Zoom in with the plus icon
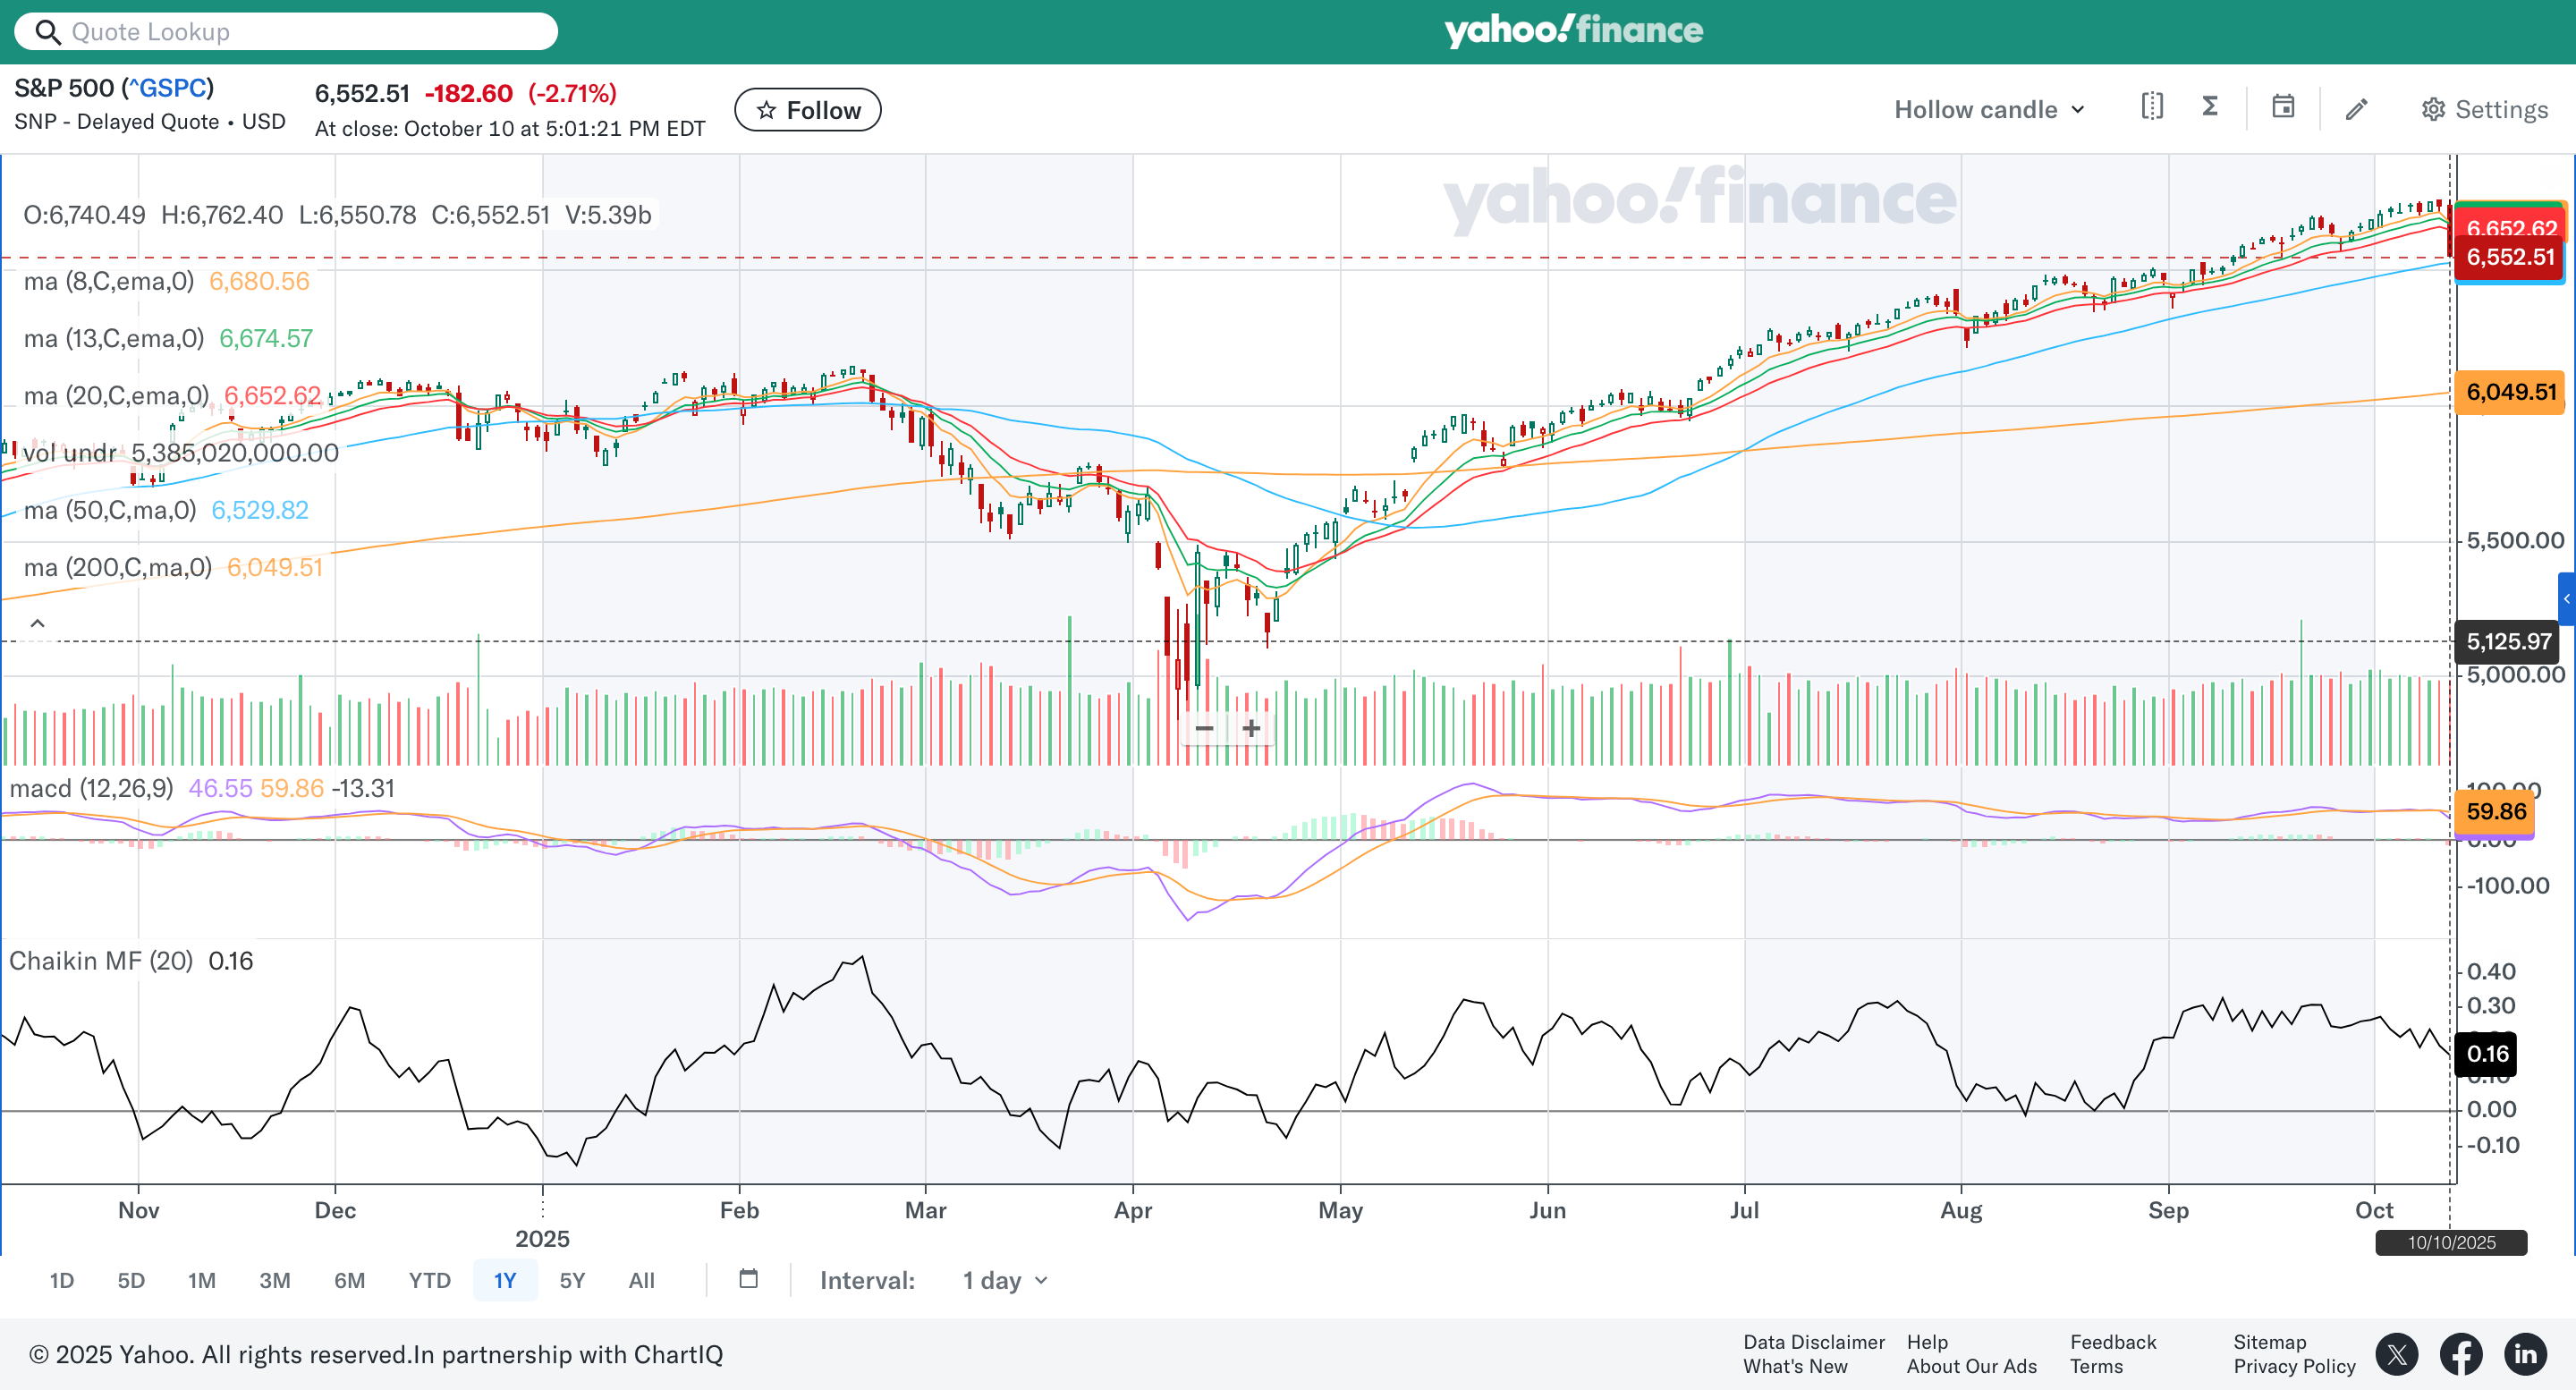The width and height of the screenshot is (2576, 1390). click(1250, 728)
